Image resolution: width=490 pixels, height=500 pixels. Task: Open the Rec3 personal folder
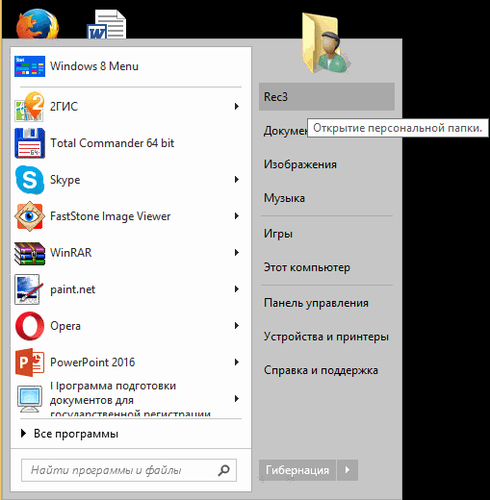(326, 97)
